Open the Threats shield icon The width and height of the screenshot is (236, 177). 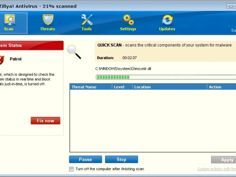pyautogui.click(x=48, y=20)
